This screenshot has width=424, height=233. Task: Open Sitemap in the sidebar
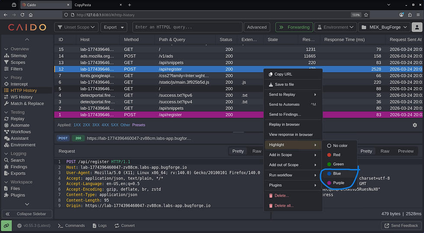tap(18, 56)
